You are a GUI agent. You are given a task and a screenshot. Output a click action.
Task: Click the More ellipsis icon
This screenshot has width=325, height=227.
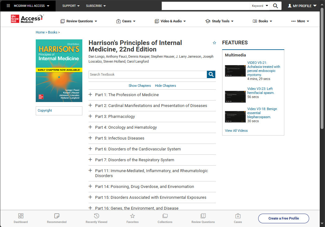point(293,21)
